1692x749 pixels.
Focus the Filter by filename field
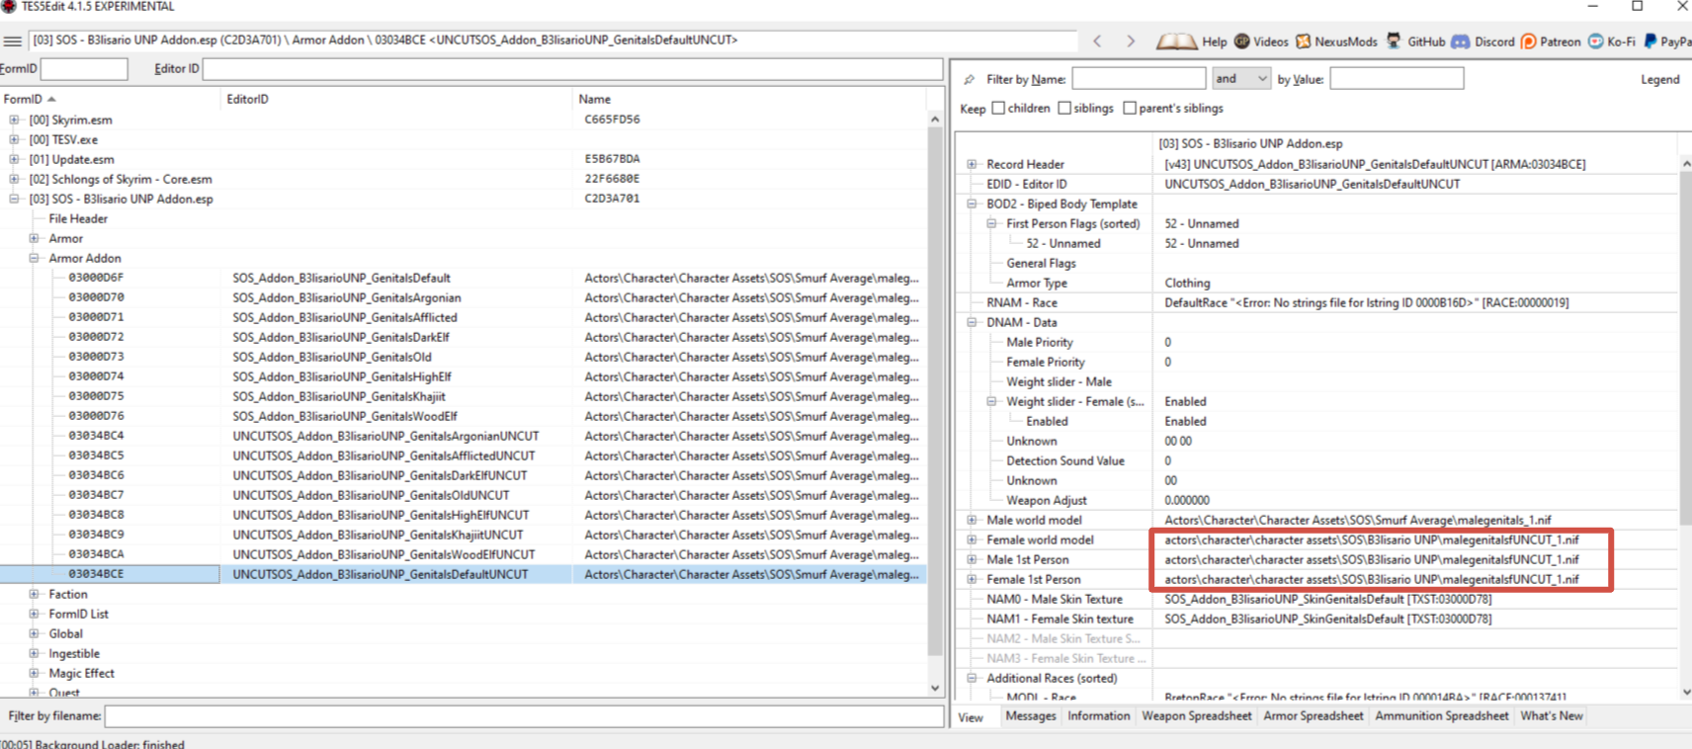click(x=524, y=715)
